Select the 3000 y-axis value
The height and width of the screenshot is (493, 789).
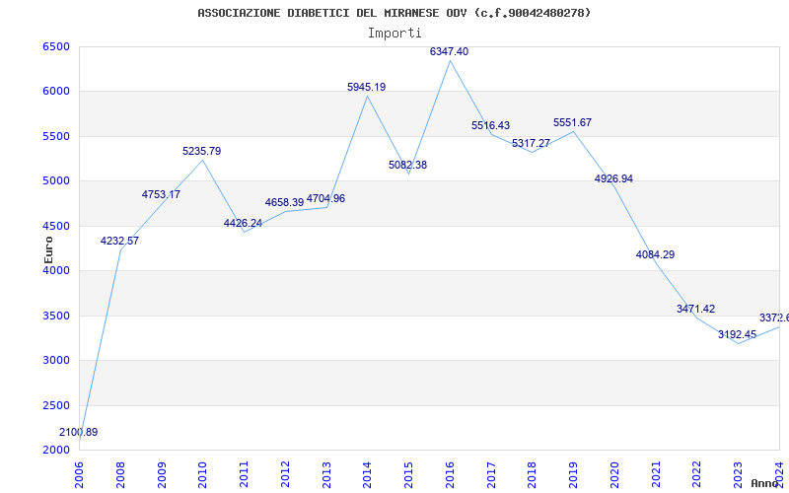point(56,361)
